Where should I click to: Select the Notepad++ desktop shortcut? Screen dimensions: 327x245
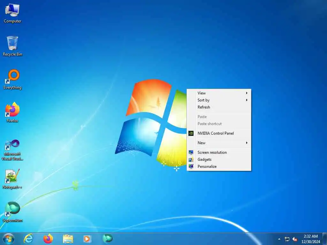coord(12,179)
